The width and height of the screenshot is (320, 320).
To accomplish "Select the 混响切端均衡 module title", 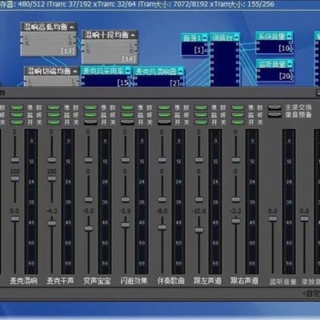I will (x=48, y=71).
